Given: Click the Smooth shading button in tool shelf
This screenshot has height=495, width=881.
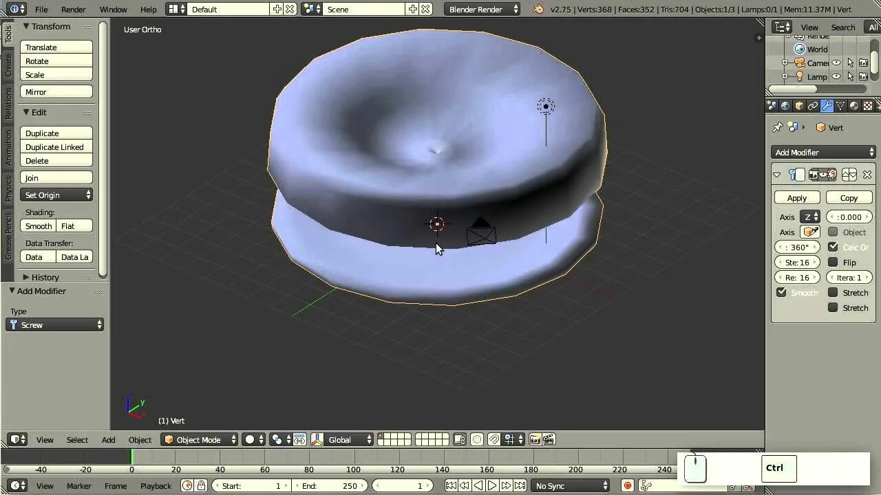Looking at the screenshot, I should pyautogui.click(x=39, y=226).
